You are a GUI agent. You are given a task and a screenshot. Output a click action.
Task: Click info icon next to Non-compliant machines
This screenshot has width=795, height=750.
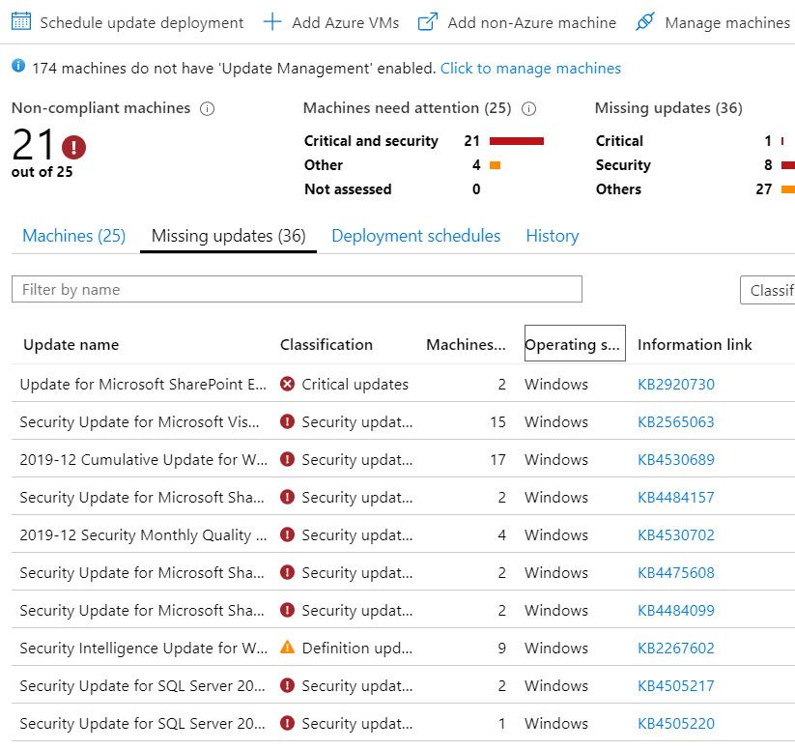click(x=207, y=109)
